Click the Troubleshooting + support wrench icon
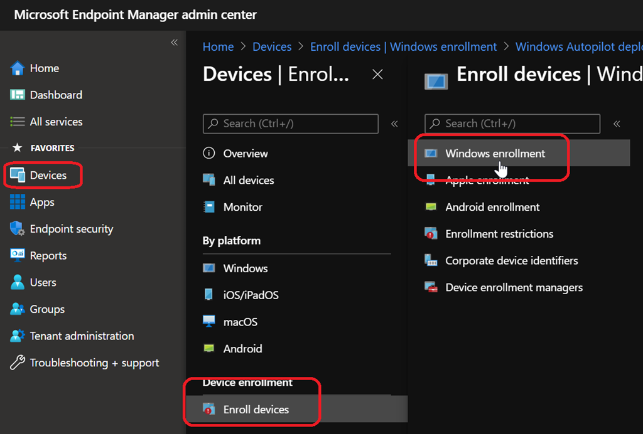 pos(18,363)
